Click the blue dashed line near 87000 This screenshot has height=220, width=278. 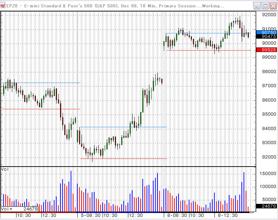[x=41, y=83]
